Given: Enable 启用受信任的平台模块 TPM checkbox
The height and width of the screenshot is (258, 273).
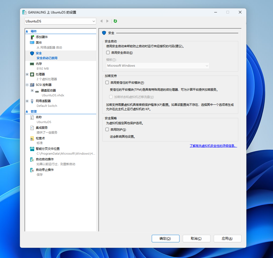Looking at the screenshot, I should pyautogui.click(x=107, y=83).
